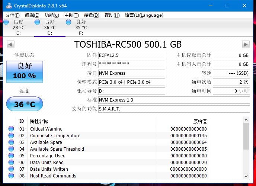Viewport: 256px width, 186px height.
Task: Click the 通电时间 value 0 小时
Action: tap(231, 91)
